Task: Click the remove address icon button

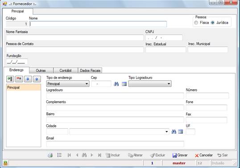Action: tap(19, 79)
